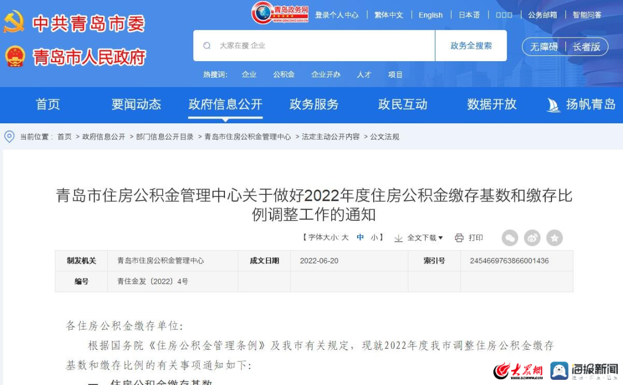Share article via Weibo icon

[x=532, y=238]
